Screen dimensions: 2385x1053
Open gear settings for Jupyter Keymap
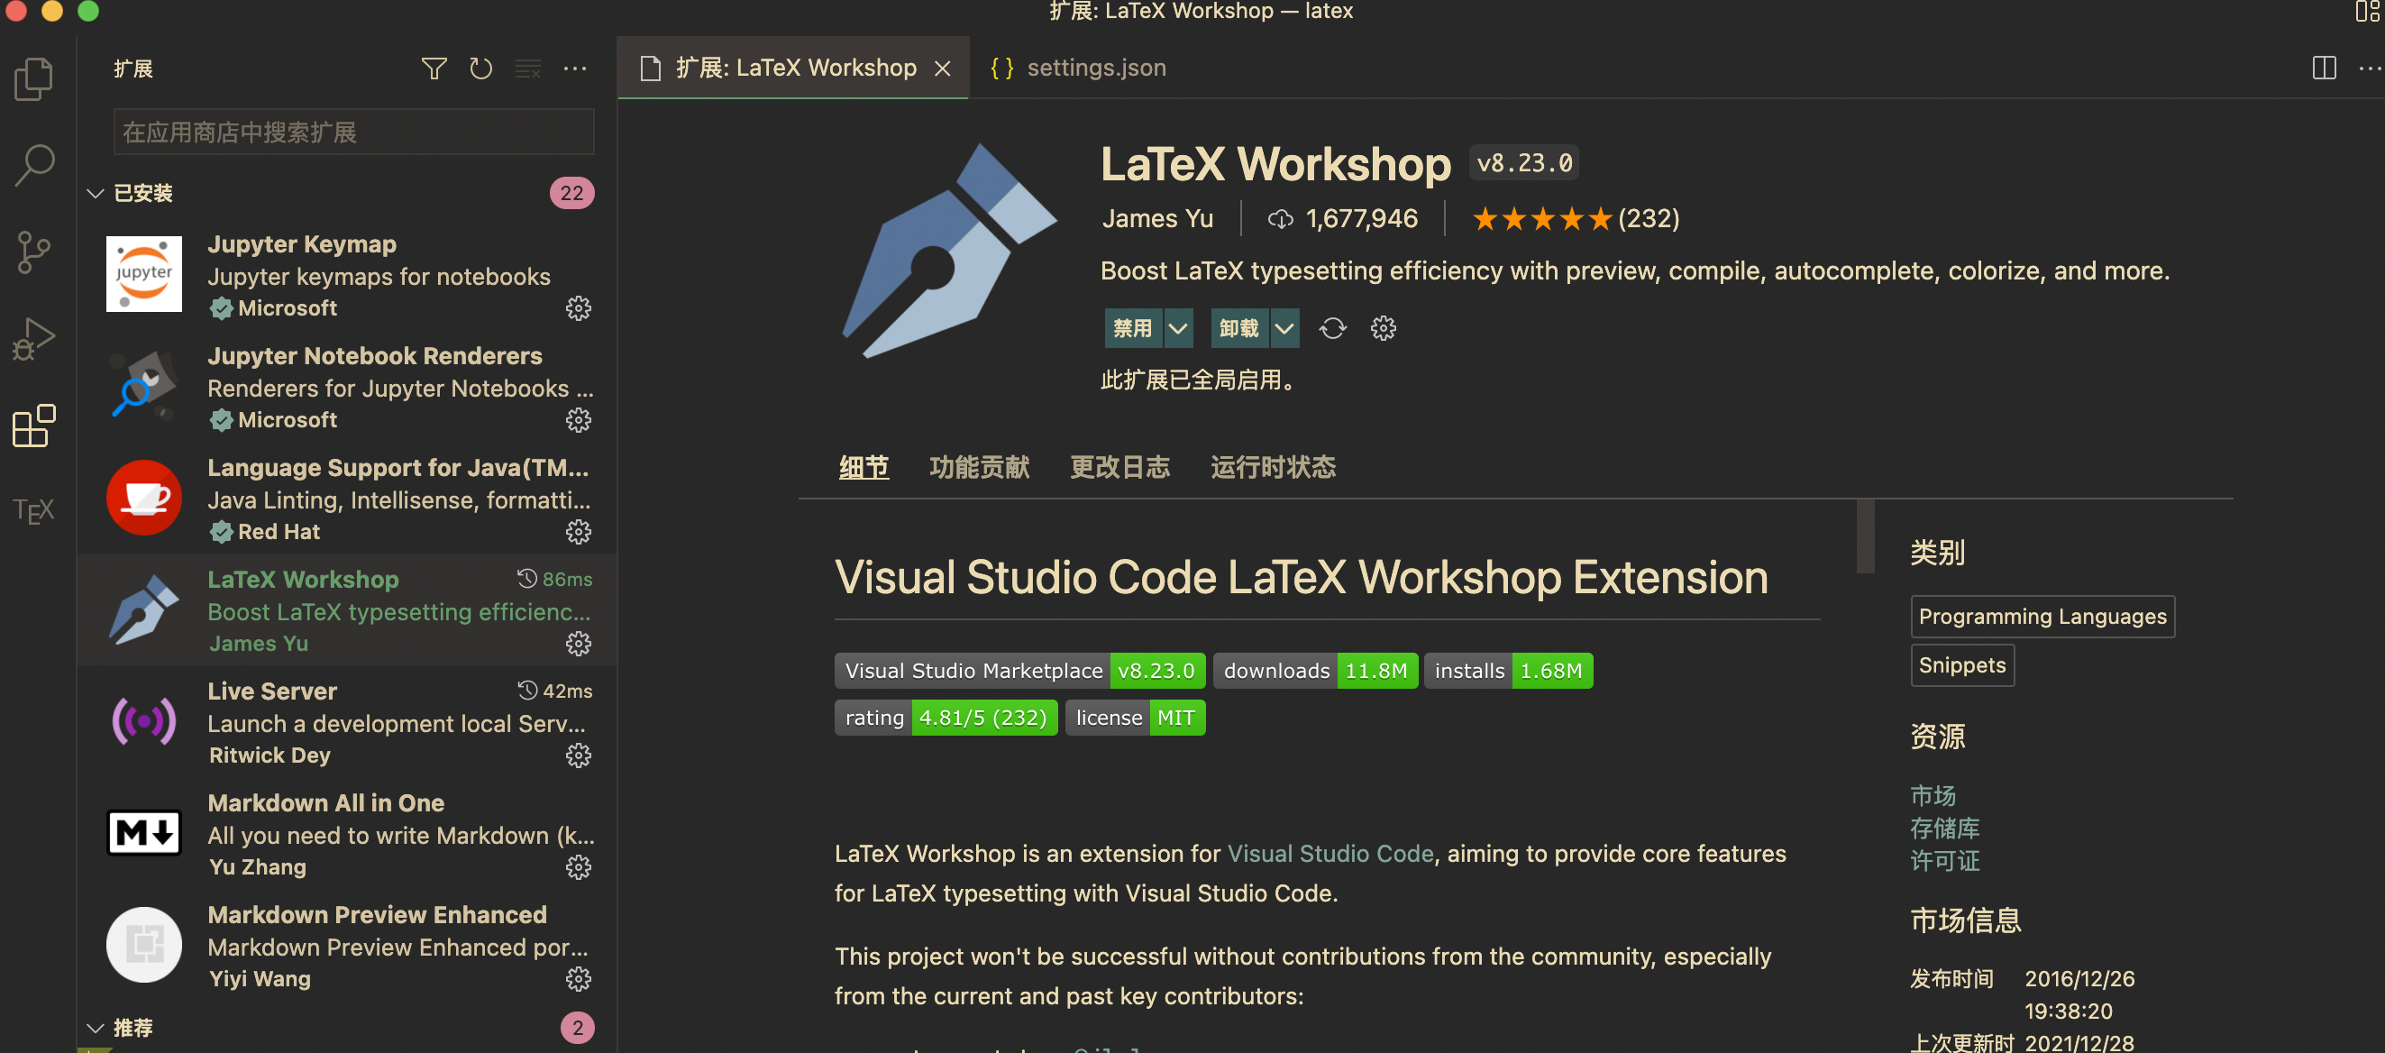click(579, 308)
